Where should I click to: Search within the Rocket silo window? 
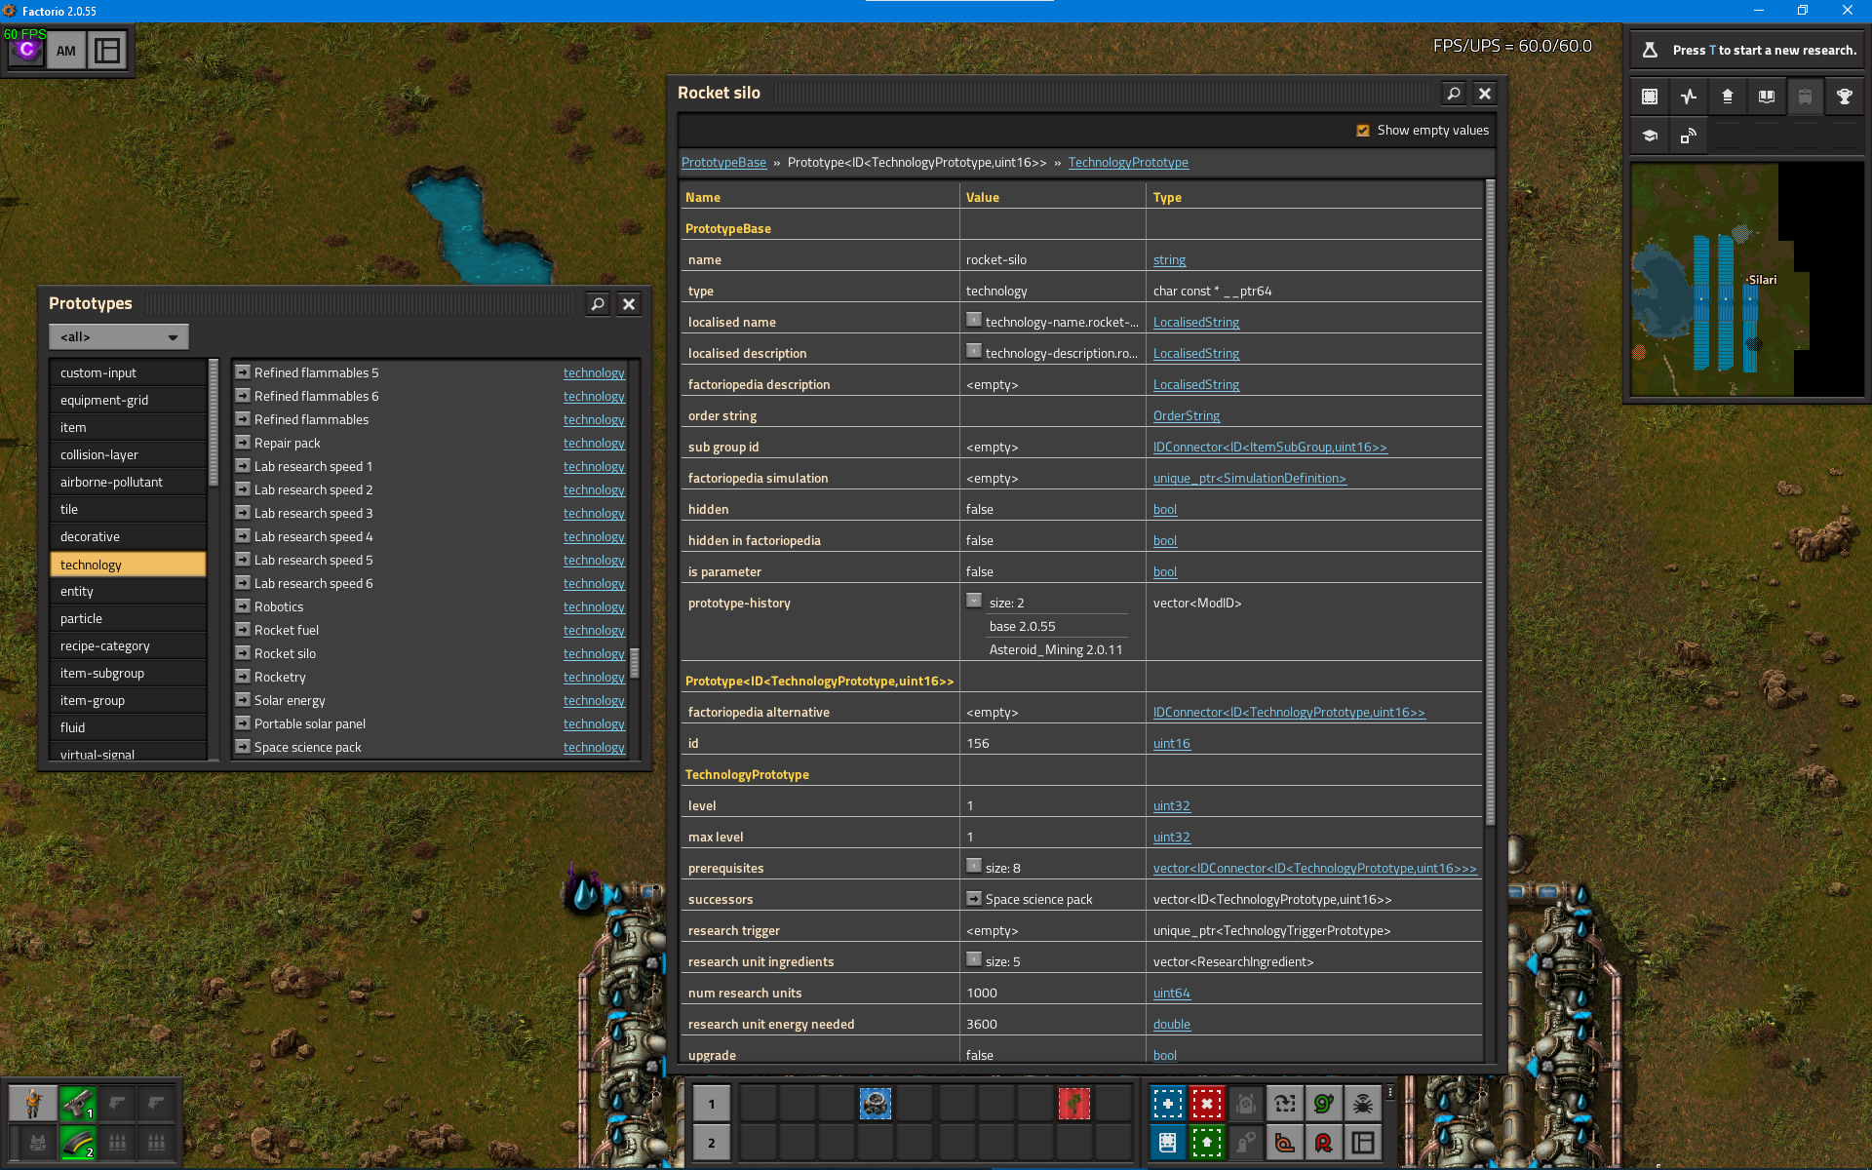pyautogui.click(x=1454, y=94)
